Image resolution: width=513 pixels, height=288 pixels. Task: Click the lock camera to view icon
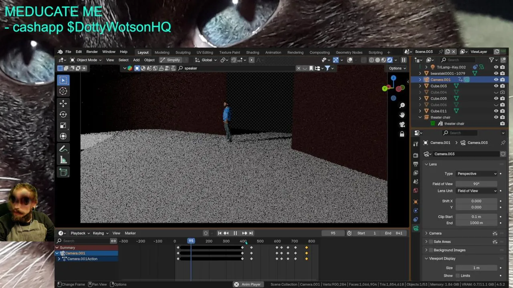pos(402,134)
